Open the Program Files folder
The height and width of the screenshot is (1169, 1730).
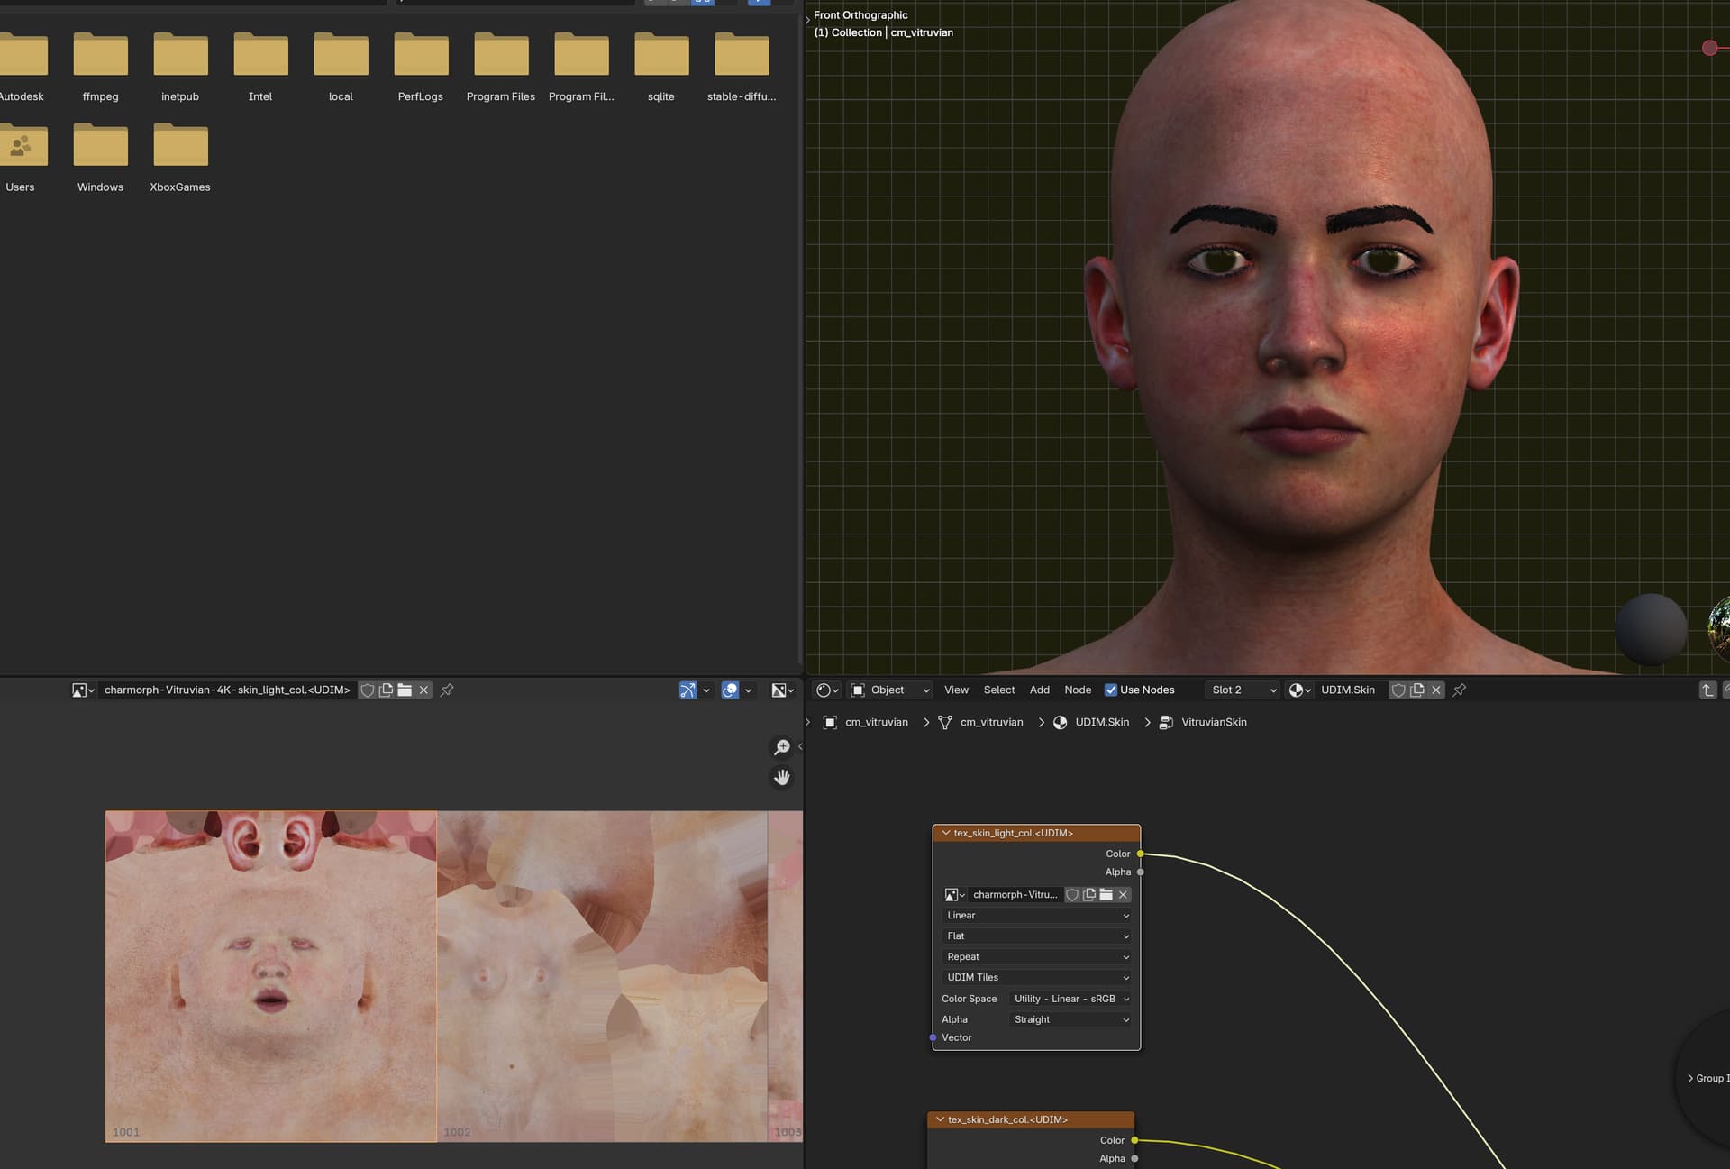pos(501,68)
